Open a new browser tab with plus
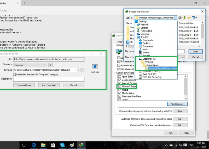This screenshot has width=209, height=149. pos(24,3)
